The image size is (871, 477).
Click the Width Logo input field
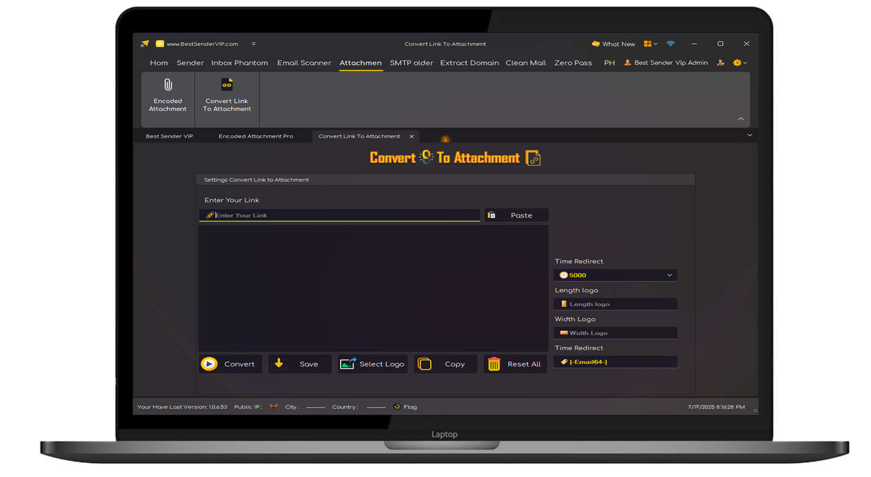click(x=615, y=333)
